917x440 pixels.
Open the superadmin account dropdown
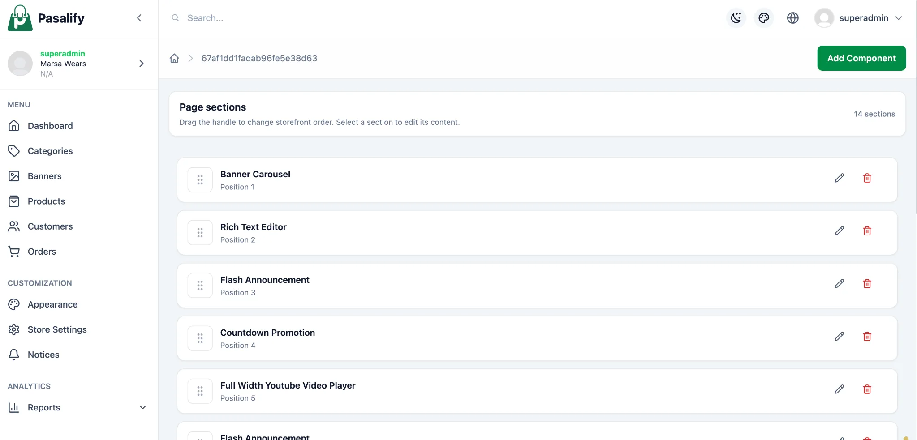(x=858, y=18)
